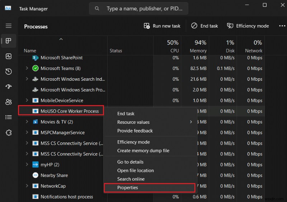Expand the myHP (2) group
The width and height of the screenshot is (287, 202).
pyautogui.click(x=27, y=164)
